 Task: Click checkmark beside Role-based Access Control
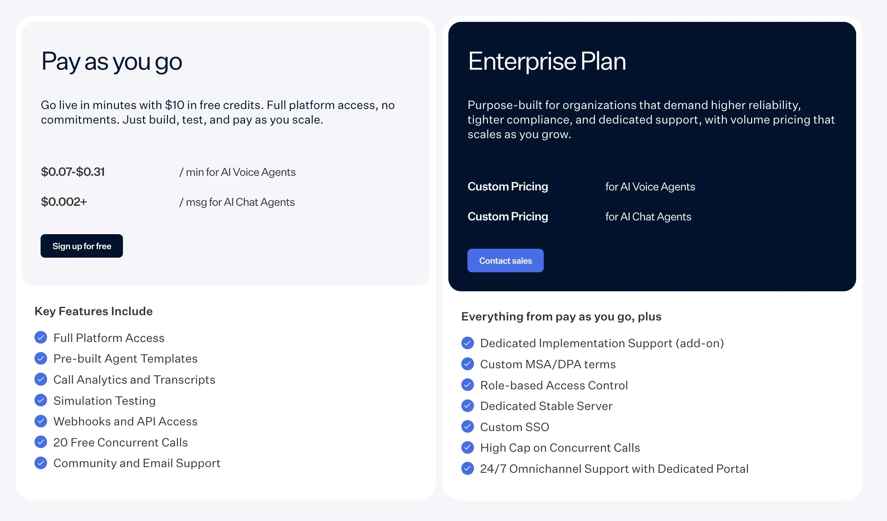(x=467, y=385)
